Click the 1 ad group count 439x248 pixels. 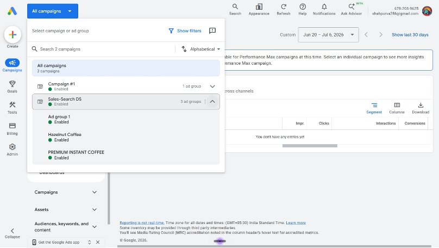click(x=192, y=86)
